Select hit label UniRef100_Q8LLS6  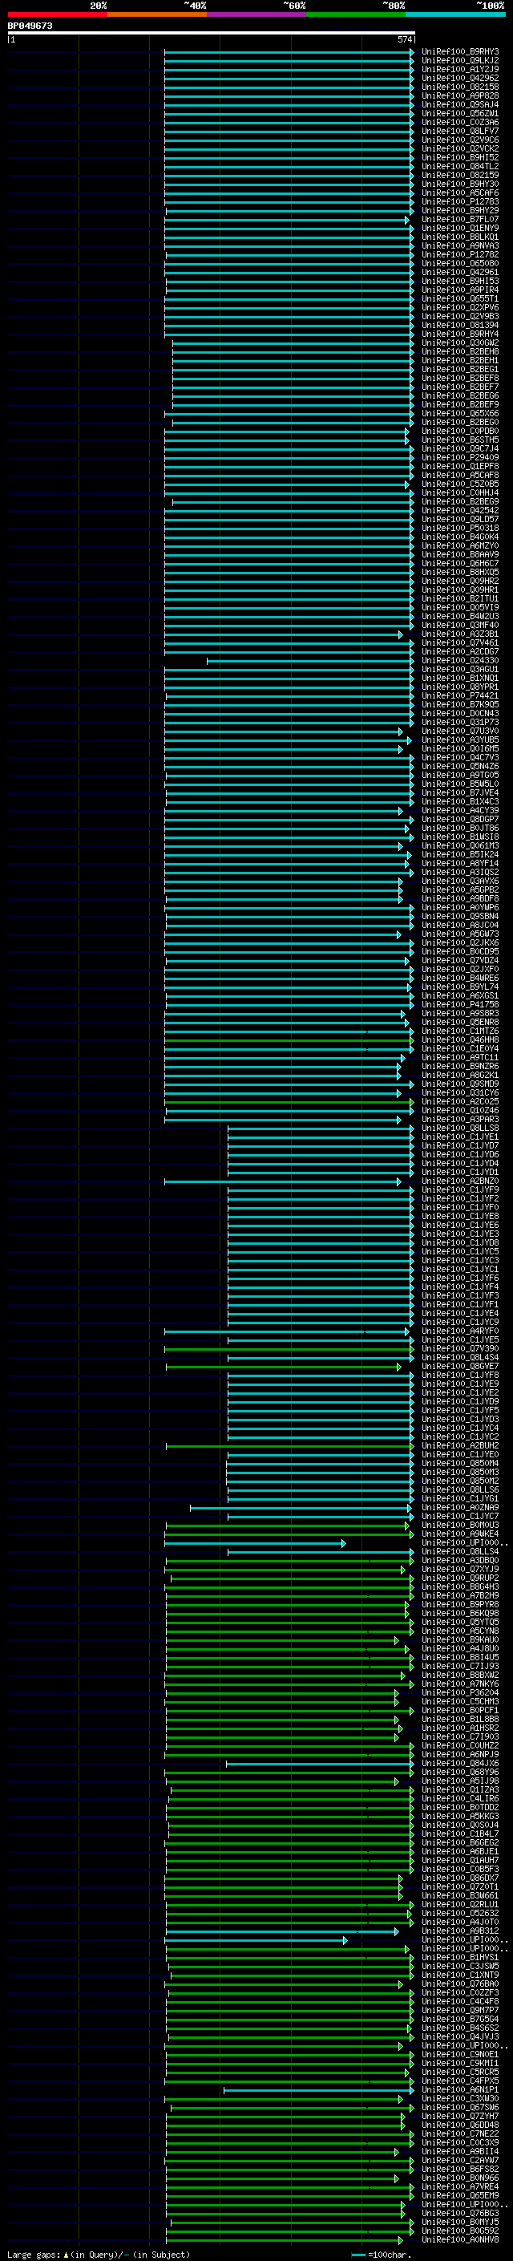point(459,1489)
